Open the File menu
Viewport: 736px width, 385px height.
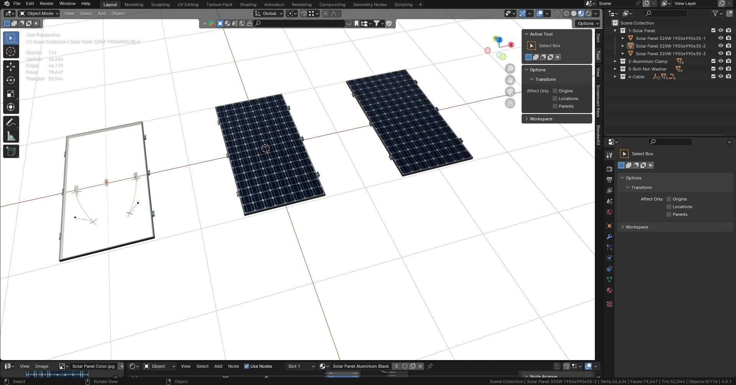pyautogui.click(x=17, y=3)
